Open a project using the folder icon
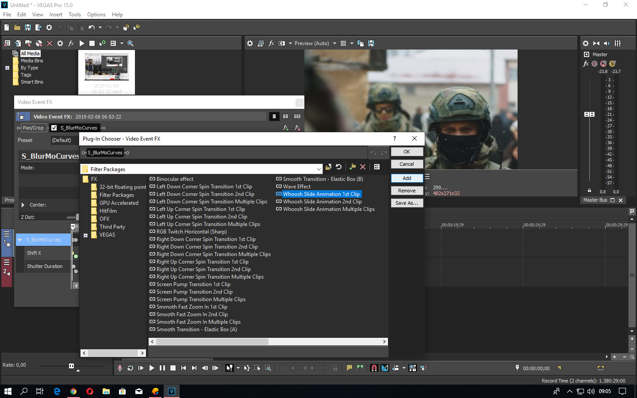Screen dimensions: 637x398 tap(17, 27)
